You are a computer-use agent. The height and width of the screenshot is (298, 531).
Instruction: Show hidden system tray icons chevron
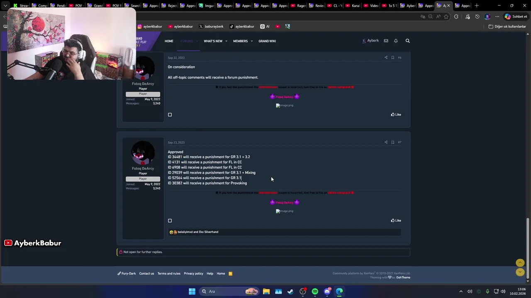[x=460, y=291]
